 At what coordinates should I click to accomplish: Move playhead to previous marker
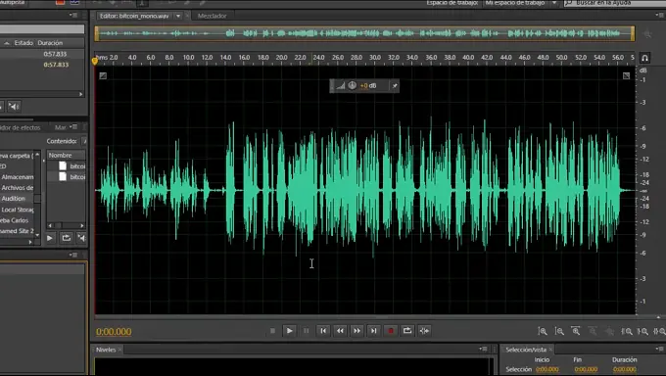click(323, 331)
